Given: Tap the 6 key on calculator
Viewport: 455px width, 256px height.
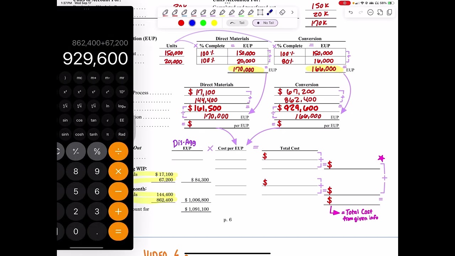Looking at the screenshot, I should click(97, 192).
